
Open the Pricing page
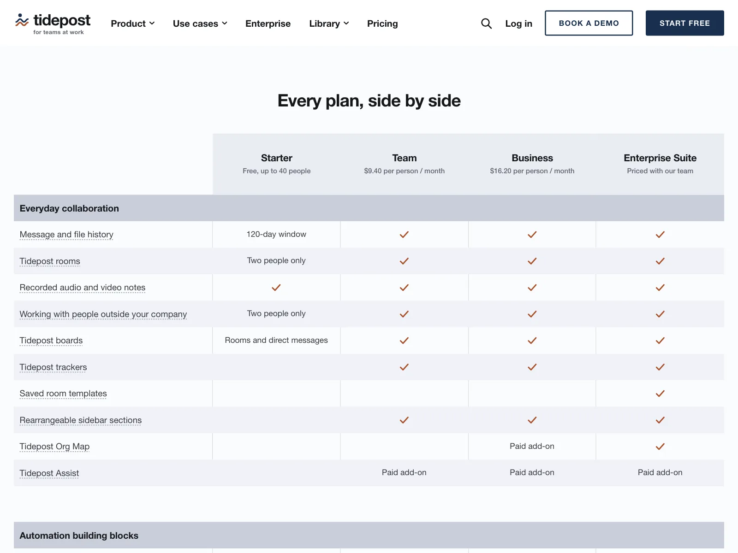pos(382,24)
